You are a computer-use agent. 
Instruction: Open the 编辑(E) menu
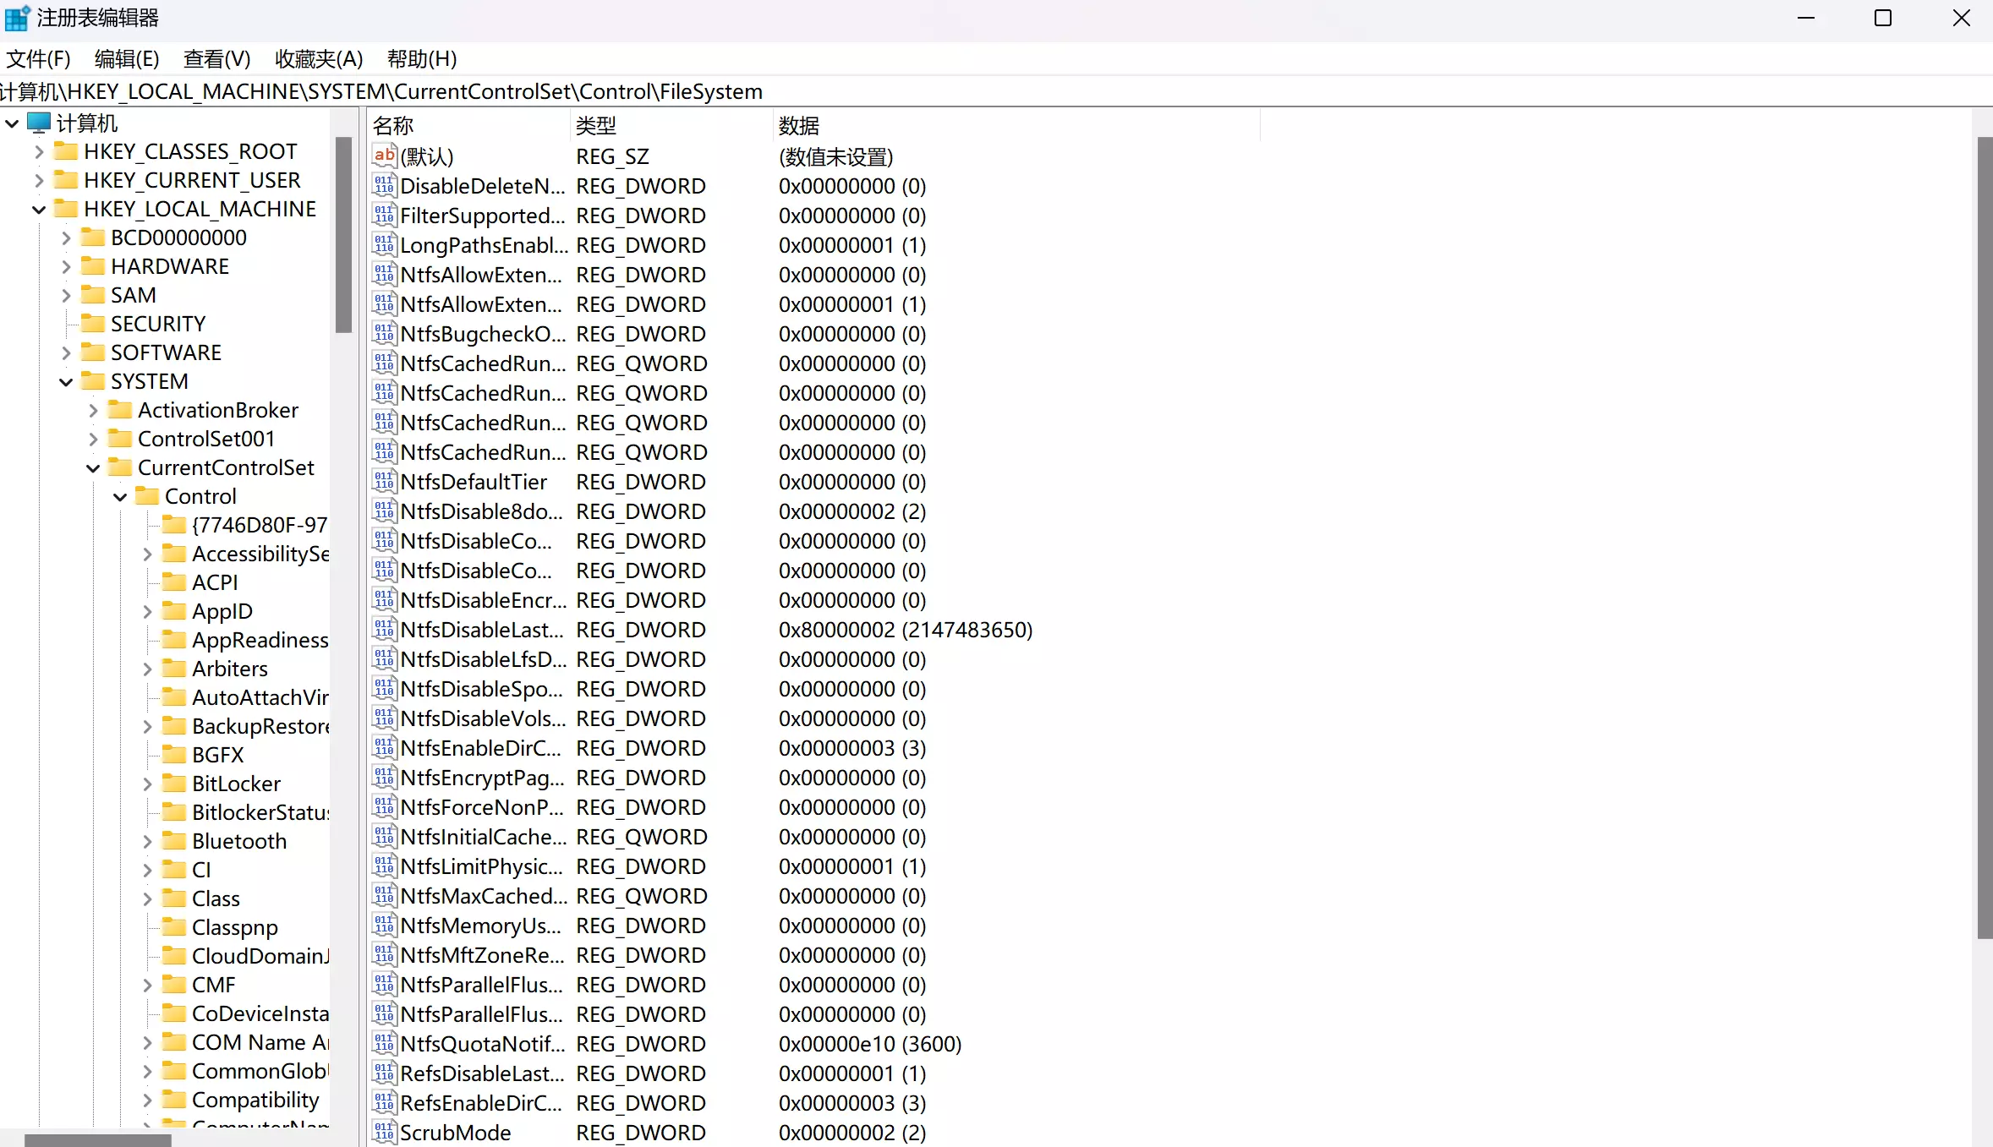click(x=127, y=59)
